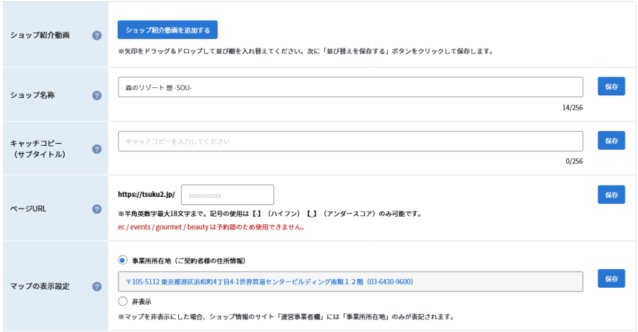Focus the shop name input with 森のリゾート
This screenshot has width=638, height=332.
350,87
